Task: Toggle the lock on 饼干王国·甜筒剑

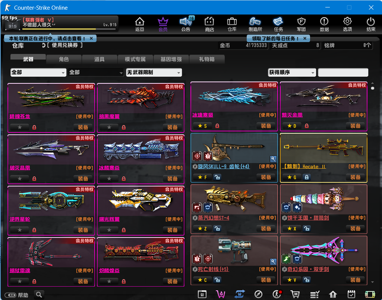Action: [307, 229]
